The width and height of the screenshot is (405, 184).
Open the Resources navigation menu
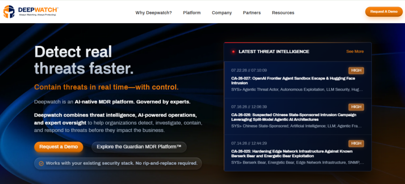click(x=283, y=13)
